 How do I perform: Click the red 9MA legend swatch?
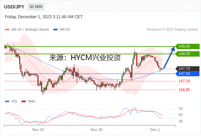(23, 102)
